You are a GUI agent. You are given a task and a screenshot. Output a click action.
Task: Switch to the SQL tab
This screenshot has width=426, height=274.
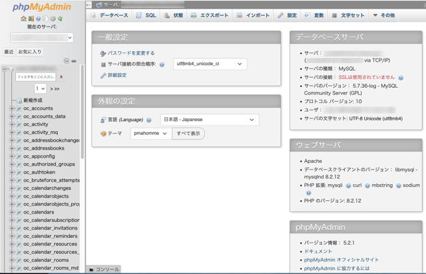click(146, 15)
